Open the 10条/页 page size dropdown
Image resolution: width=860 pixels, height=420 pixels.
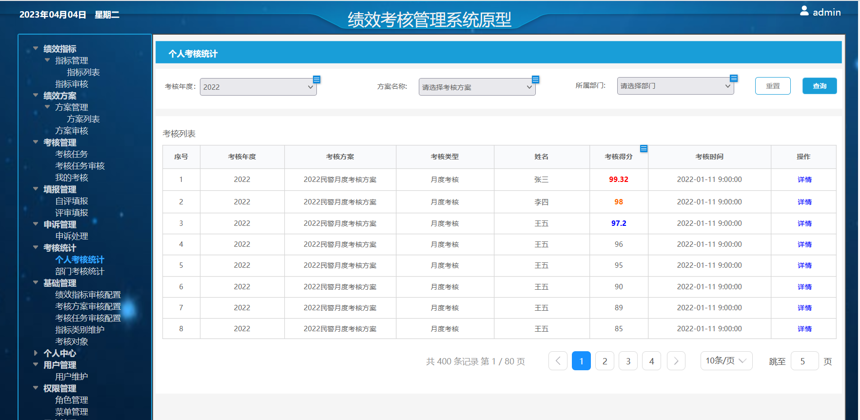point(726,360)
